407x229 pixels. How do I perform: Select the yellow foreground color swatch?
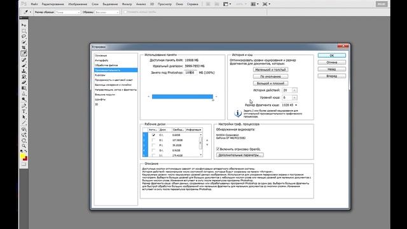(23, 156)
